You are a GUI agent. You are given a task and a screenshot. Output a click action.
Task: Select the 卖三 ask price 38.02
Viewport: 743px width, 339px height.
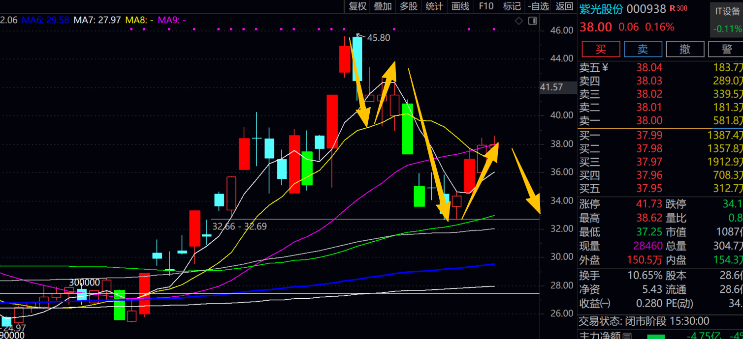[x=649, y=94]
